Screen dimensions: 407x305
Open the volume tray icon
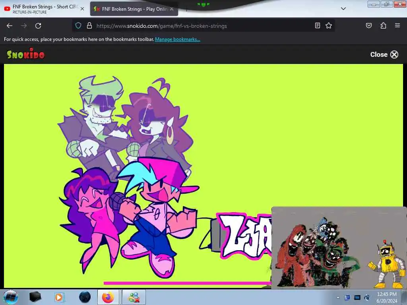pos(367,297)
